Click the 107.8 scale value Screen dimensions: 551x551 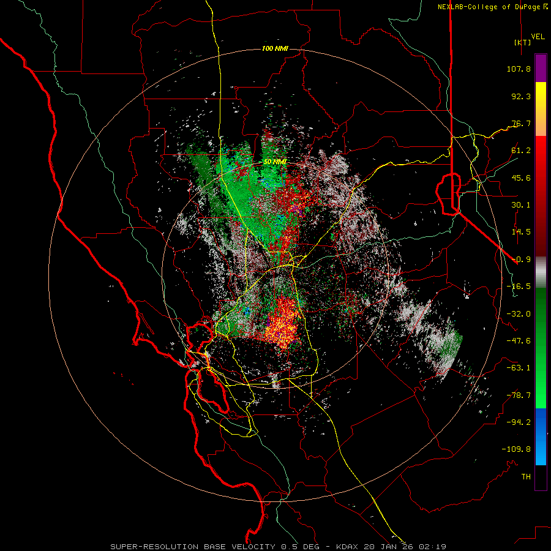pos(519,69)
